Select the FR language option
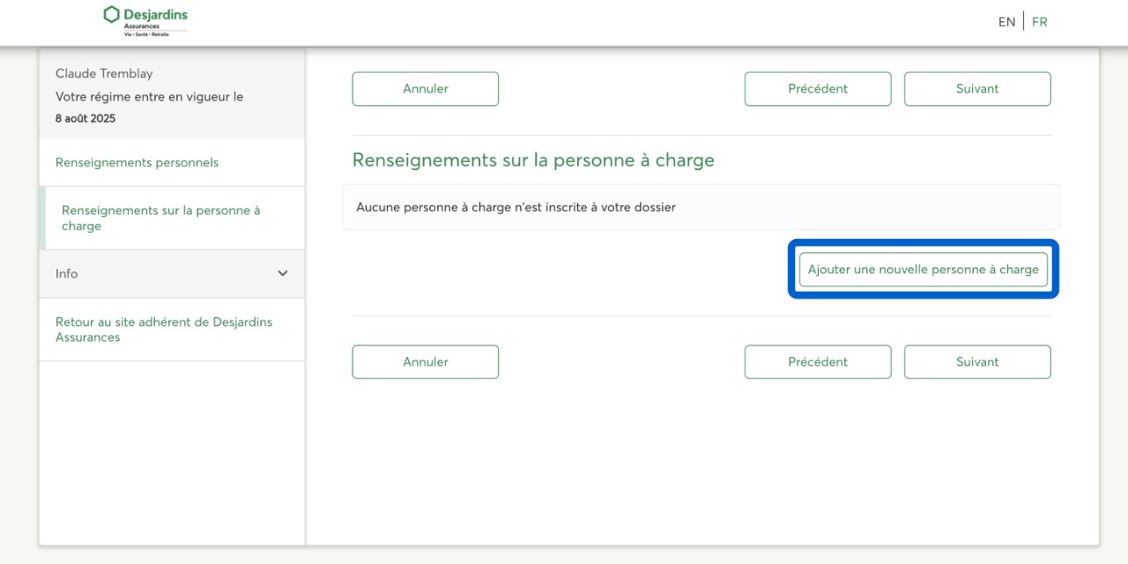This screenshot has height=564, width=1128. tap(1040, 22)
